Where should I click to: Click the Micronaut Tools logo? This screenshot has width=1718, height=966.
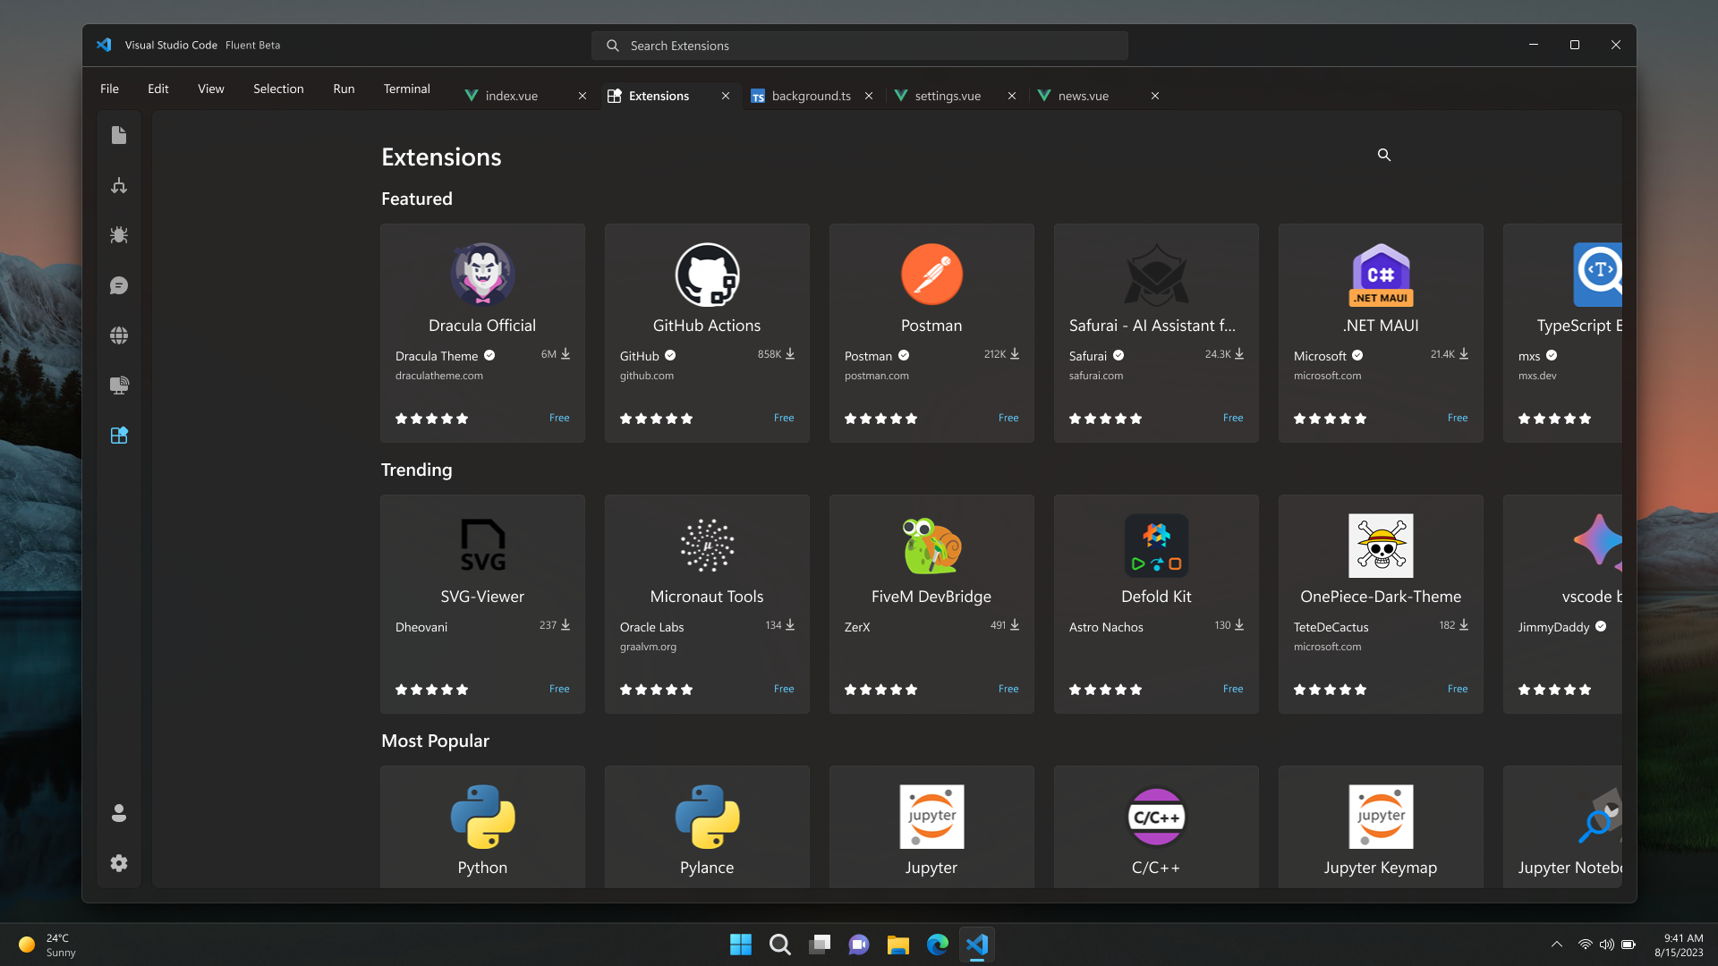(707, 546)
